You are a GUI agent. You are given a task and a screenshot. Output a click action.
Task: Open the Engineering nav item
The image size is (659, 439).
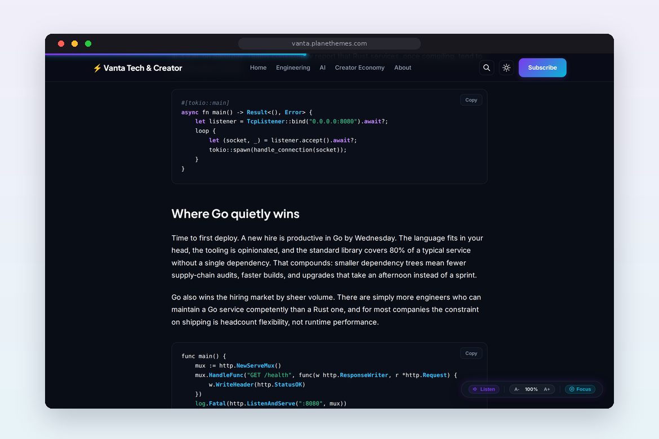click(x=293, y=68)
